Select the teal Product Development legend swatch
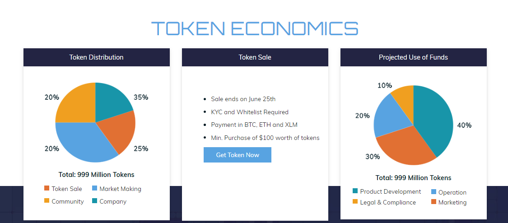Image resolution: width=508 pixels, height=223 pixels. tap(355, 191)
